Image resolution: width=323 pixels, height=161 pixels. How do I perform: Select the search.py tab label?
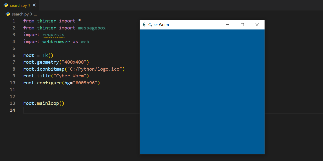click(x=18, y=5)
